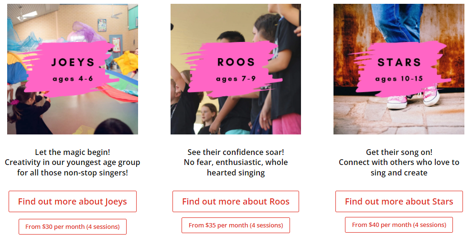Image resolution: width=473 pixels, height=236 pixels.
Task: Open the From $35 per month pricing button
Action: 236,225
